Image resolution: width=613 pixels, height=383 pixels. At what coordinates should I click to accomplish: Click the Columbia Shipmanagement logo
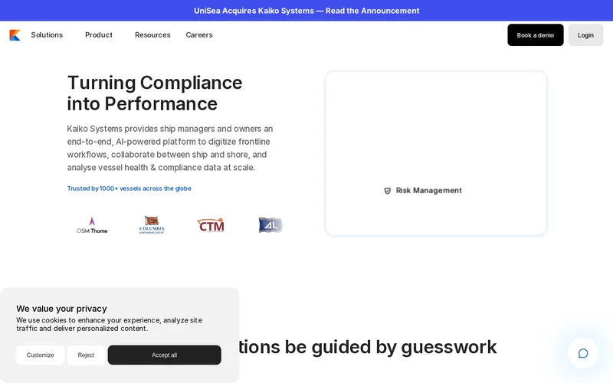(152, 225)
